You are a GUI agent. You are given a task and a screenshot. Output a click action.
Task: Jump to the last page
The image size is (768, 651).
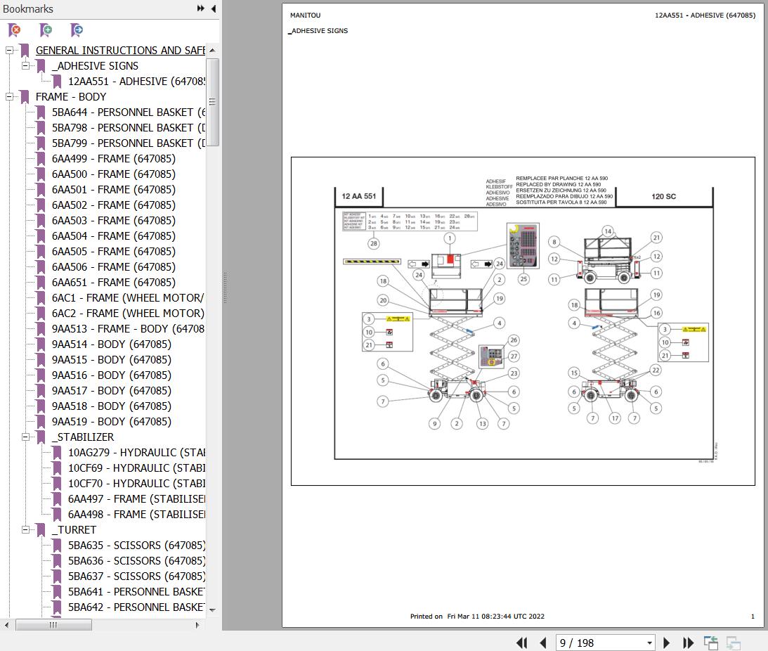click(689, 643)
